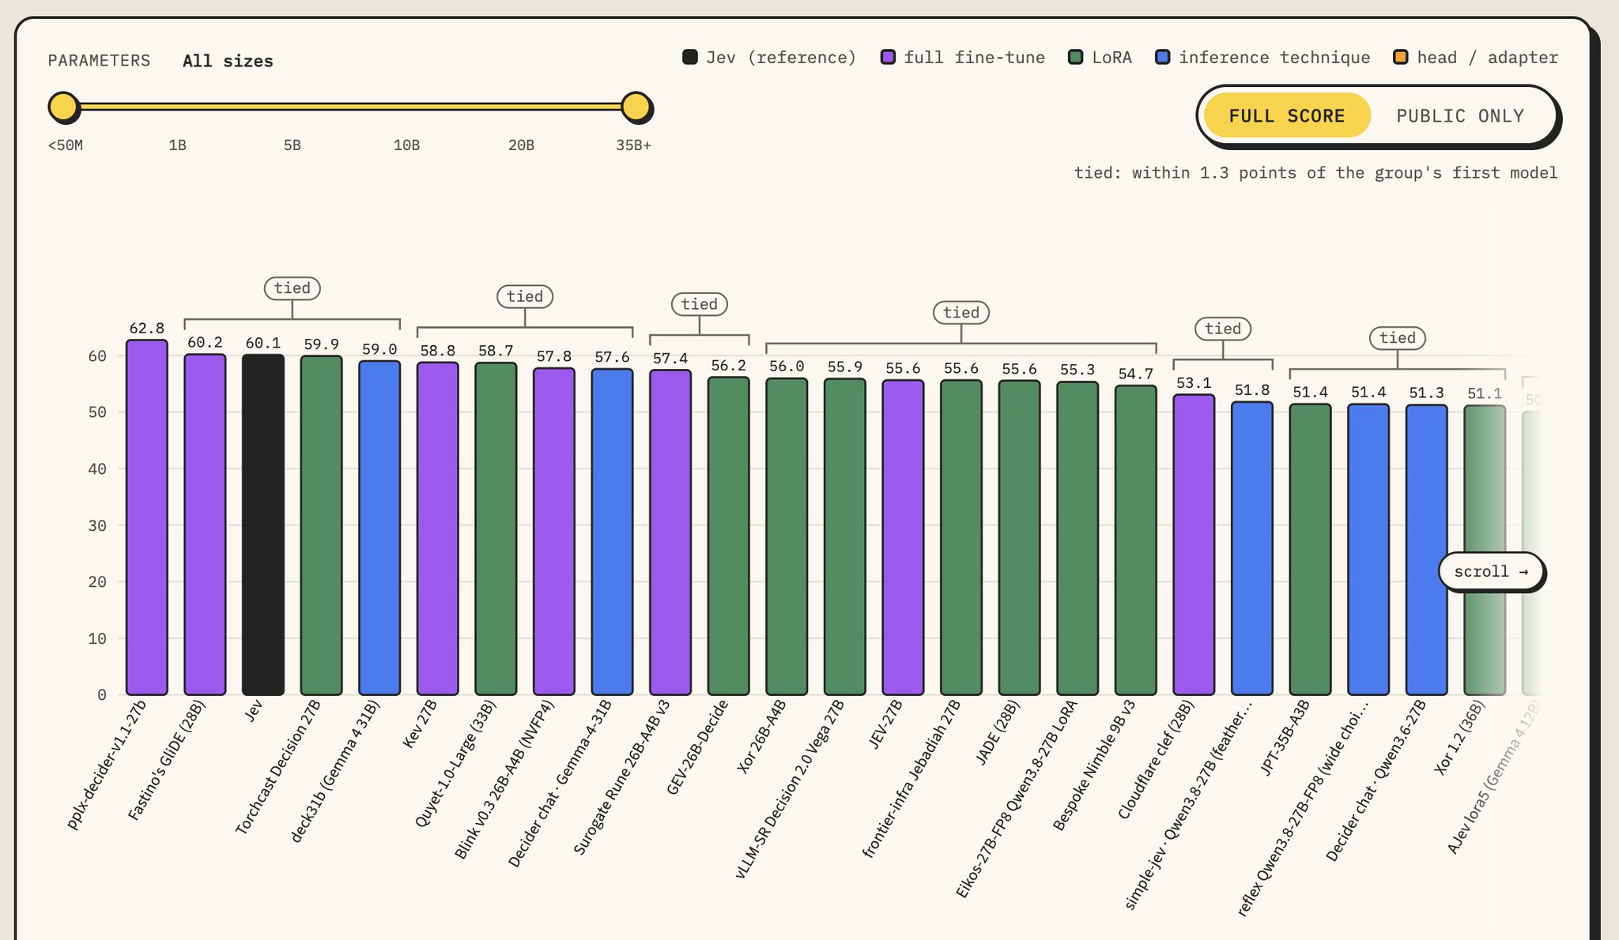Select the vLLM-SR Decision 2.0 Vega bar
This screenshot has height=940, width=1619.
[845, 537]
